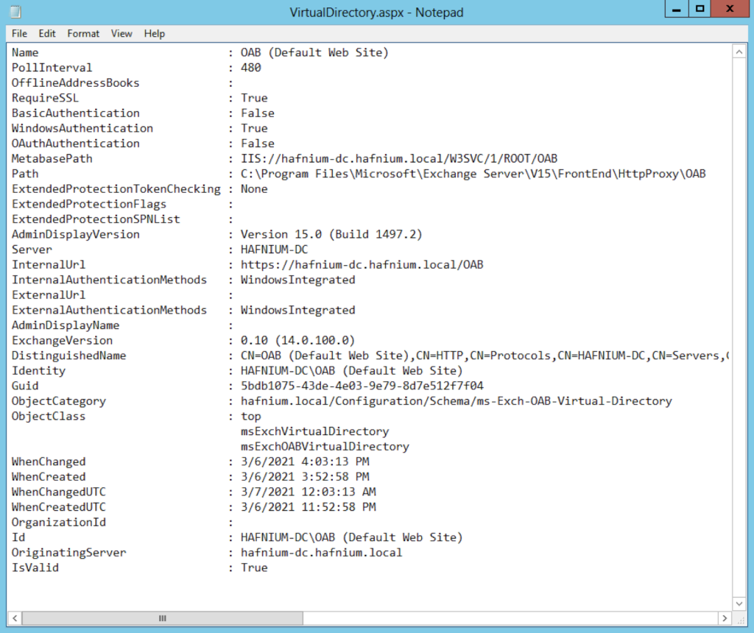Image resolution: width=754 pixels, height=633 pixels.
Task: Click the ExchangeVersion value 0.10 (14.0.100.0)
Action: 297,340
